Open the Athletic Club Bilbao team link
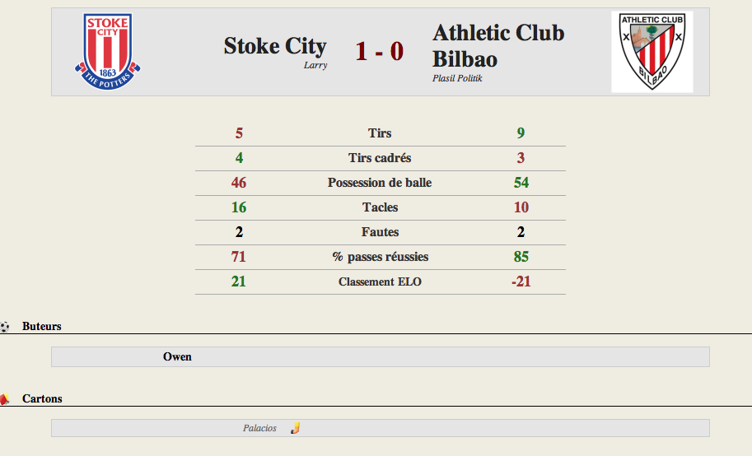 tap(498, 46)
